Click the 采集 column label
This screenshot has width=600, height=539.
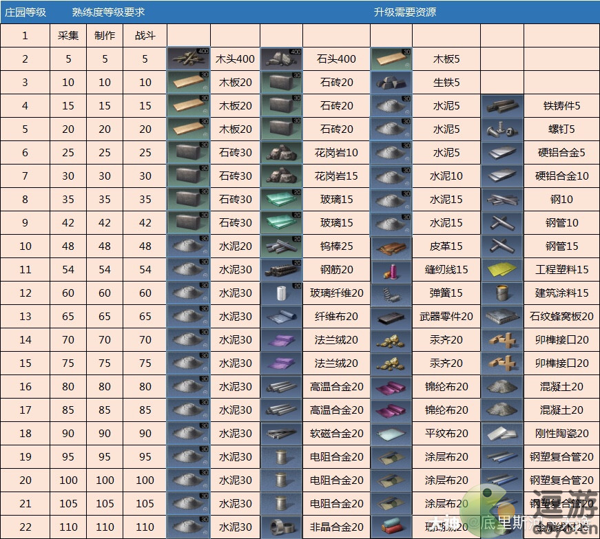tap(68, 36)
